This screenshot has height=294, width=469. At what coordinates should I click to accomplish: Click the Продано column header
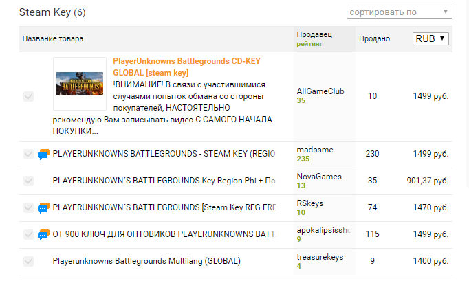[x=375, y=39]
